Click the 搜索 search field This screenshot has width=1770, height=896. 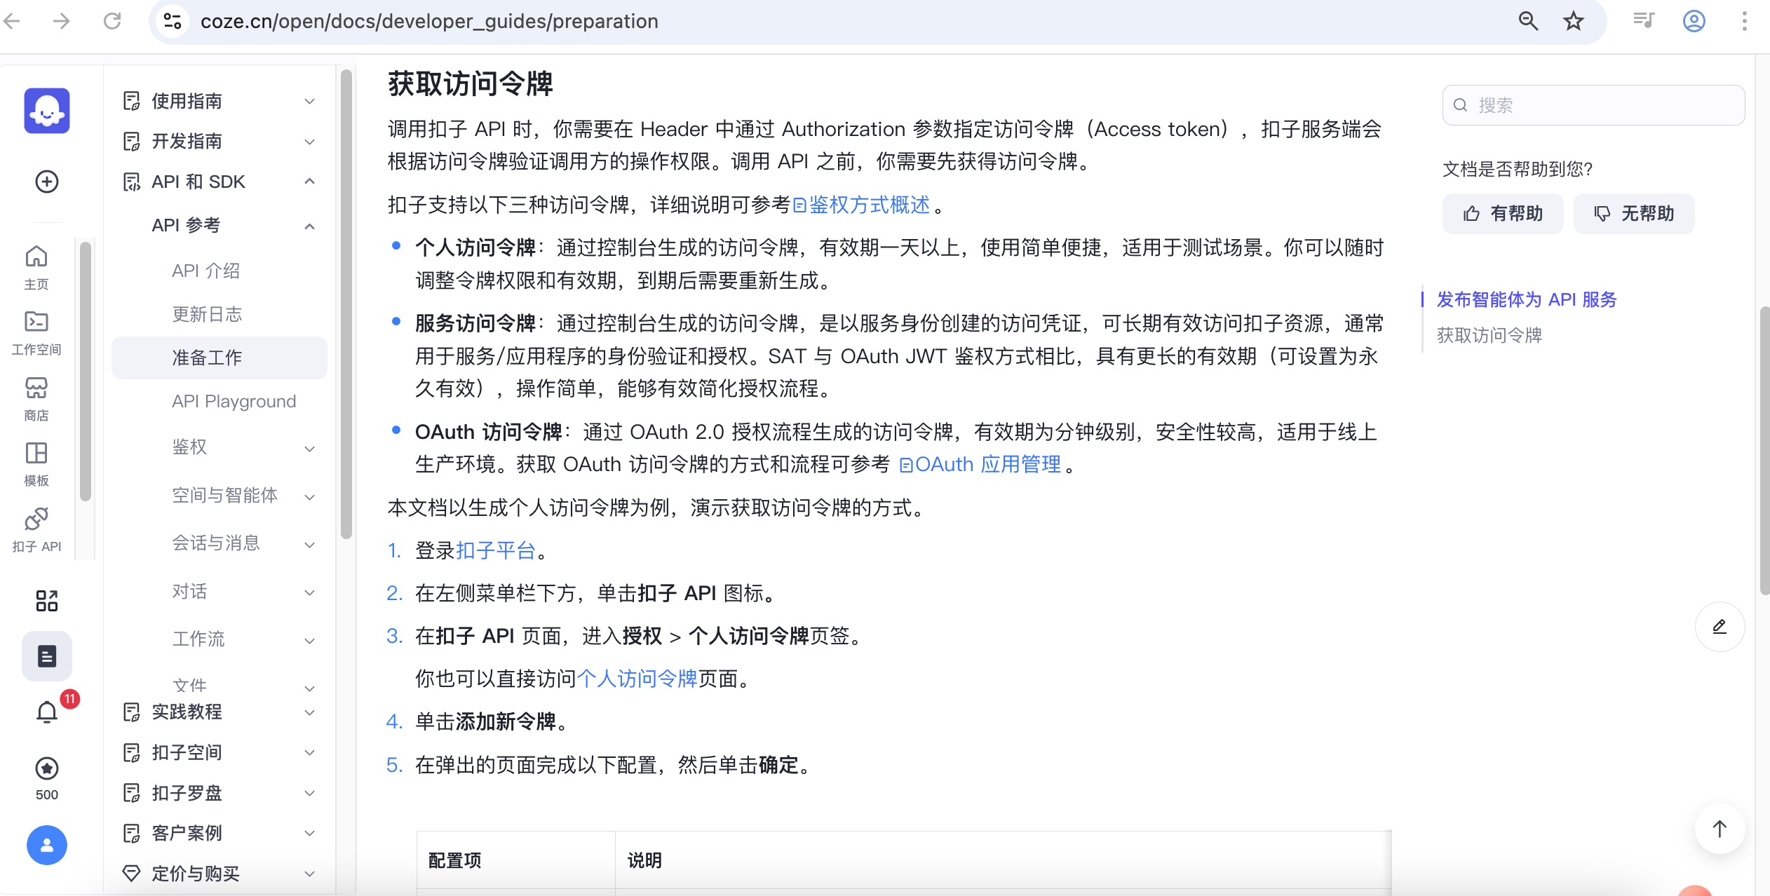coord(1593,105)
